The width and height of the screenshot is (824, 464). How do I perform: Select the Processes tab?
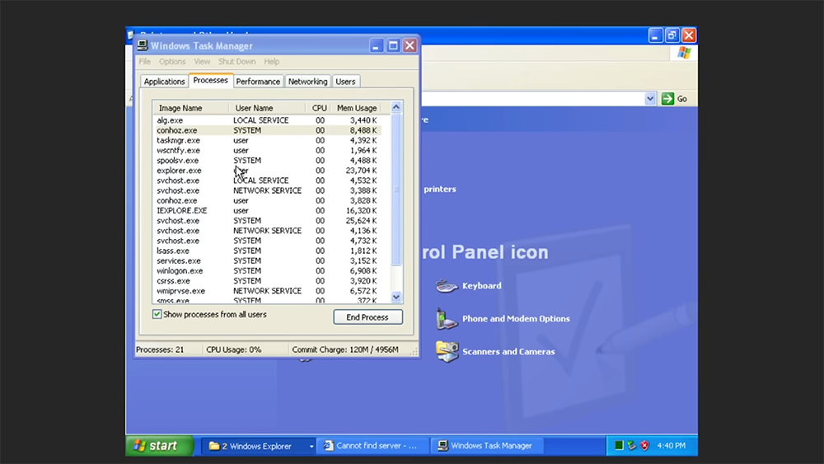210,81
